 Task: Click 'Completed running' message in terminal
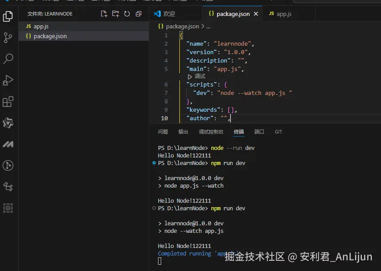[x=185, y=254]
